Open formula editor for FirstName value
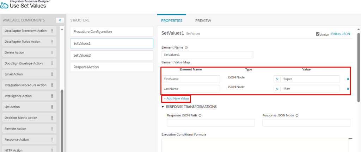Viewport: 361px width, 152px height. pos(277,79)
